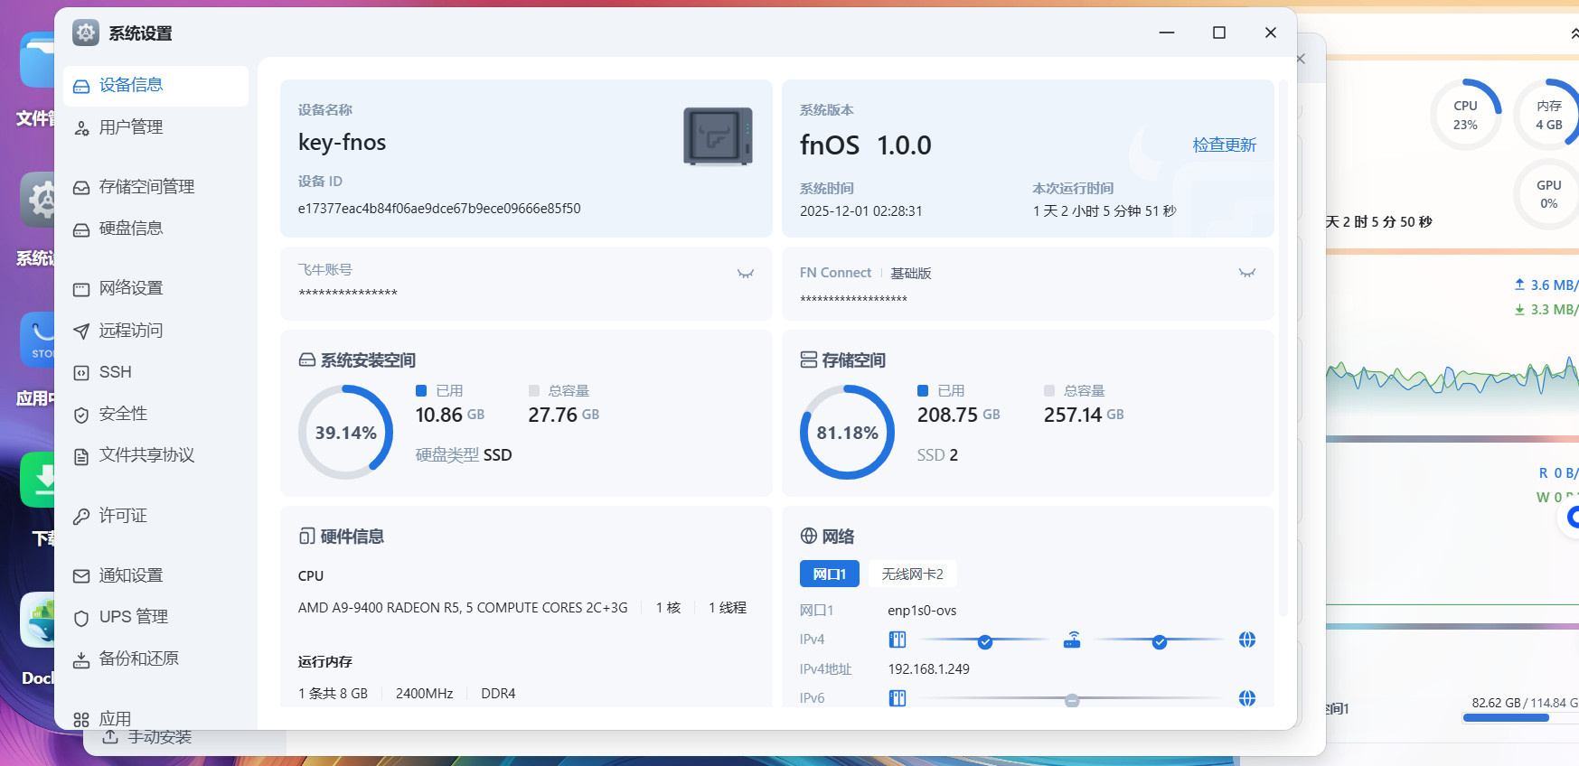Click the 检查更新 link
This screenshot has width=1579, height=766.
[1224, 145]
